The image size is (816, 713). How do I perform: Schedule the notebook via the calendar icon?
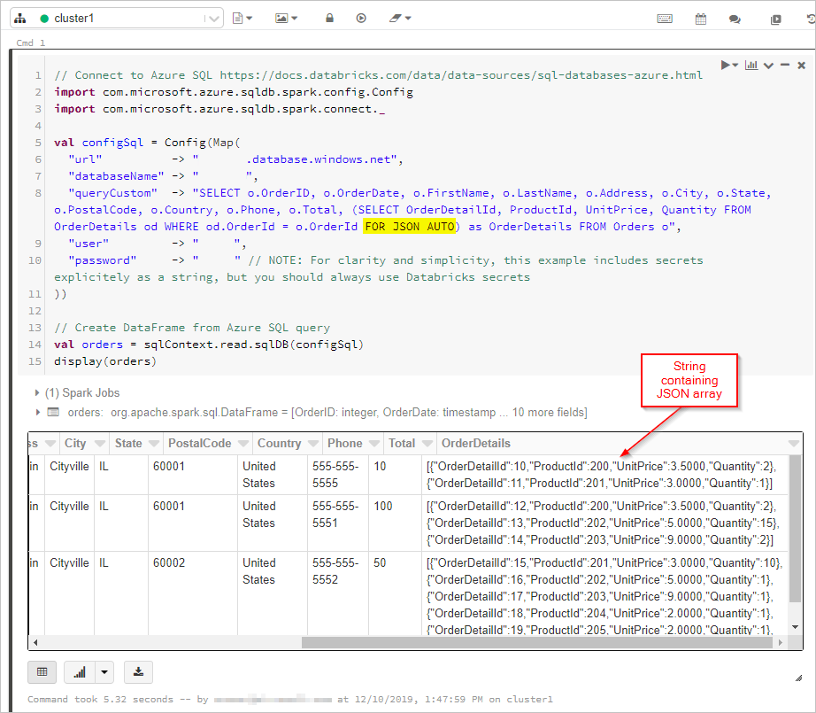[700, 18]
